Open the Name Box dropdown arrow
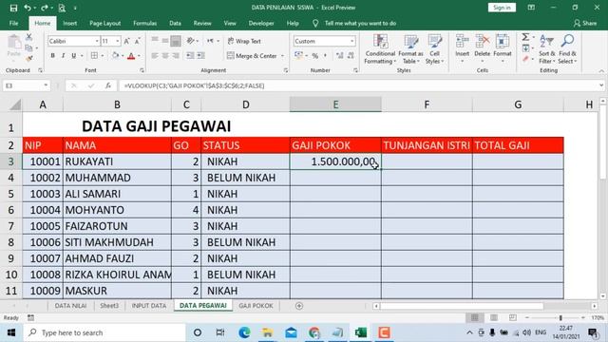This screenshot has width=608, height=342. click(46, 85)
